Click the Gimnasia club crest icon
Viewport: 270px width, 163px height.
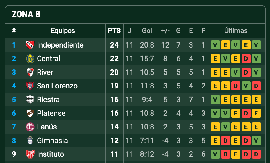pyautogui.click(x=30, y=141)
